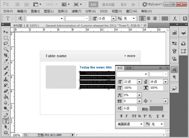Click the 颜色 text color swatch
This screenshot has width=189, height=138.
coord(156,108)
